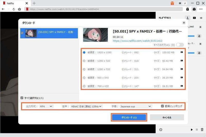Select 1280 x 720 bitrate 516 option
Screen dimensions: 206x137
click(84, 61)
